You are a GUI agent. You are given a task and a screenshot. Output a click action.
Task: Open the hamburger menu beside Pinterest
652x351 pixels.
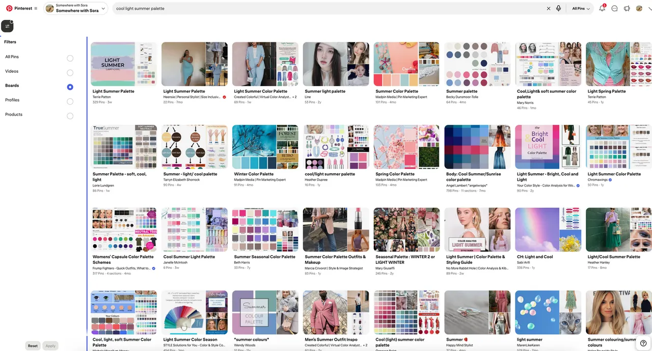pyautogui.click(x=36, y=9)
